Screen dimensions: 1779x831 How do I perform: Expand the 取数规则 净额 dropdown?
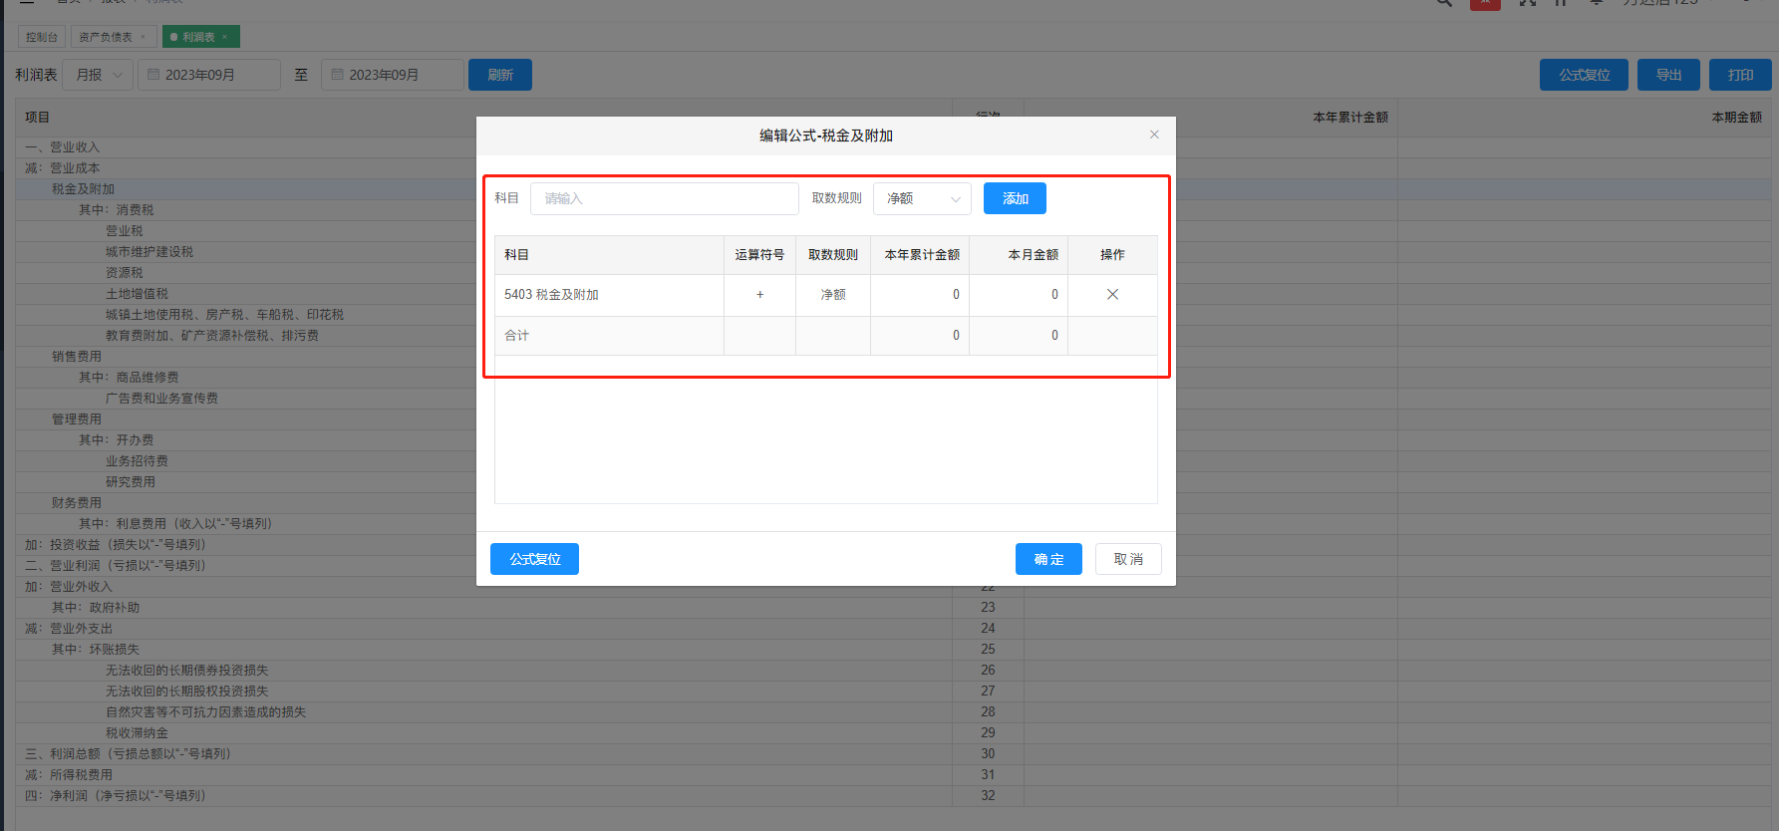(922, 198)
